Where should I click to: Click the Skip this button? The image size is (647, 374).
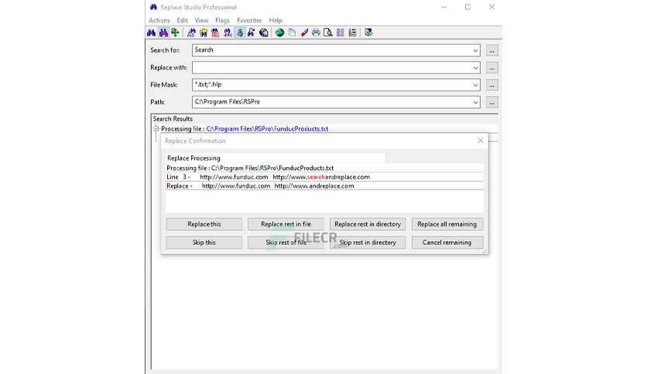click(x=204, y=243)
